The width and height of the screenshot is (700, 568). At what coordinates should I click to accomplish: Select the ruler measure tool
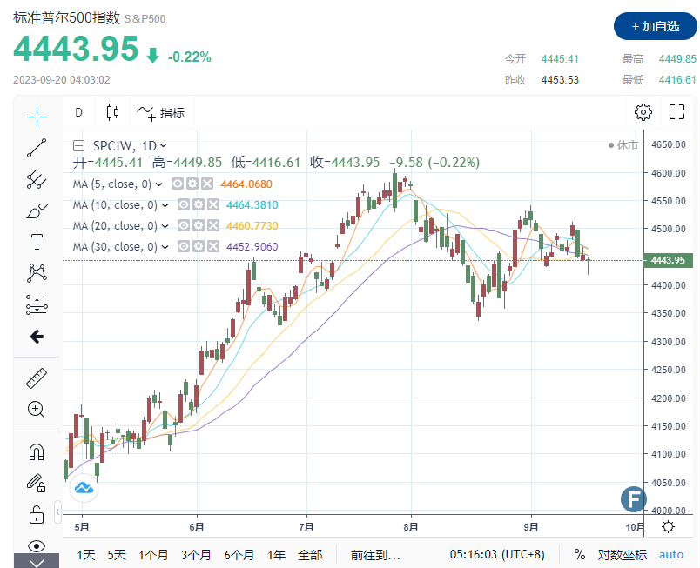click(37, 378)
